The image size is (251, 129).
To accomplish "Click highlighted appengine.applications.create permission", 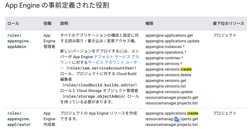I will [x=172, y=113].
